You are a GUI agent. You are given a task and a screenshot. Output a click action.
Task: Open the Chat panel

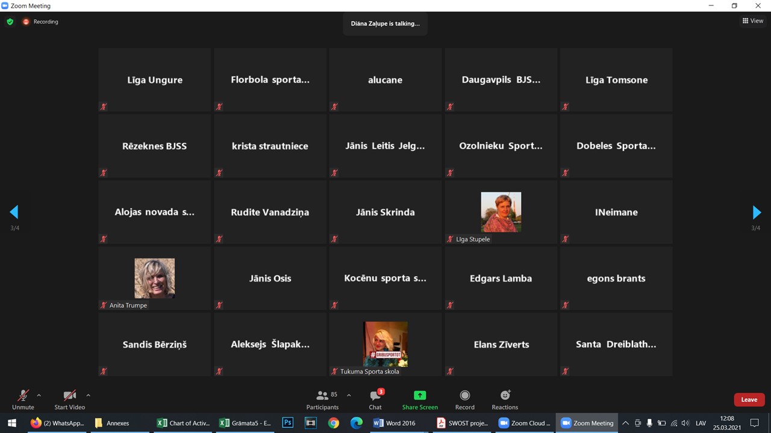point(375,399)
